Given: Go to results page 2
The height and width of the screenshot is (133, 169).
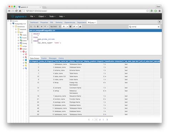Looking at the screenshot, I should 100,119.
